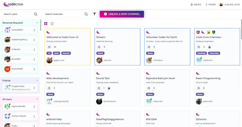Open AzadTeghJaggyManna channel

(117, 119)
